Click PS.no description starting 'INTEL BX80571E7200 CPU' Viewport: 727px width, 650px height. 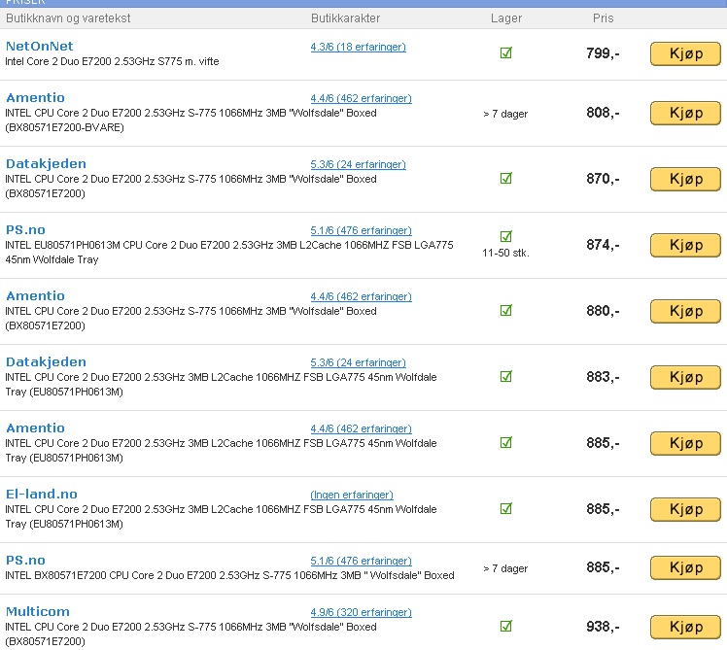pyautogui.click(x=229, y=575)
